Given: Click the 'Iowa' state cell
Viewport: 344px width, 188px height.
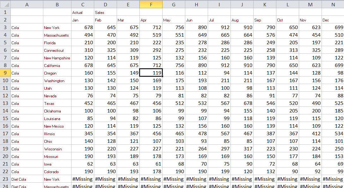Looking at the screenshot, I should pyautogui.click(x=57, y=164).
